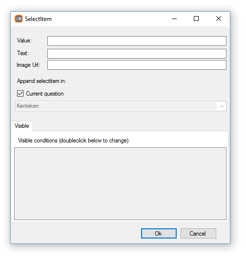The height and width of the screenshot is (260, 246).
Task: Focus the Value input field
Action: coord(137,41)
